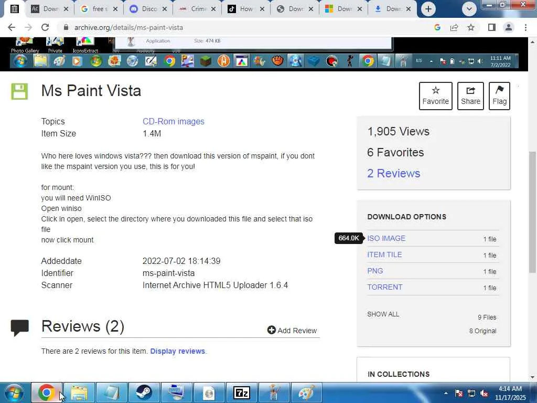This screenshot has width=537, height=403.
Task: Click the address bar URL
Action: click(128, 27)
